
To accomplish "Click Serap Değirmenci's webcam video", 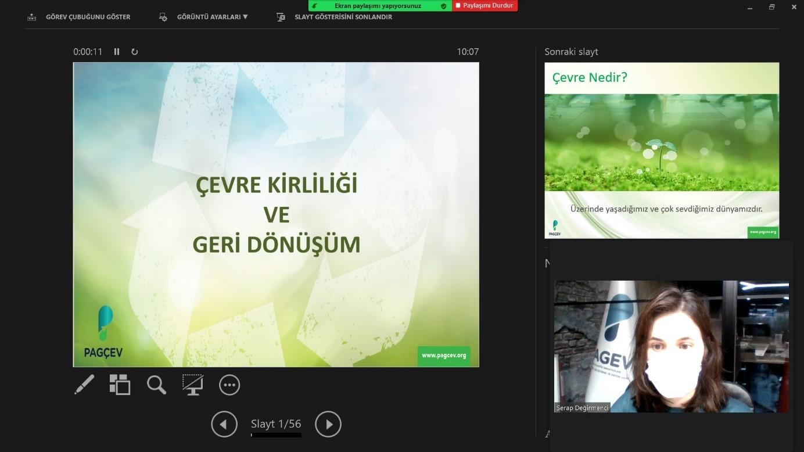I will point(671,346).
